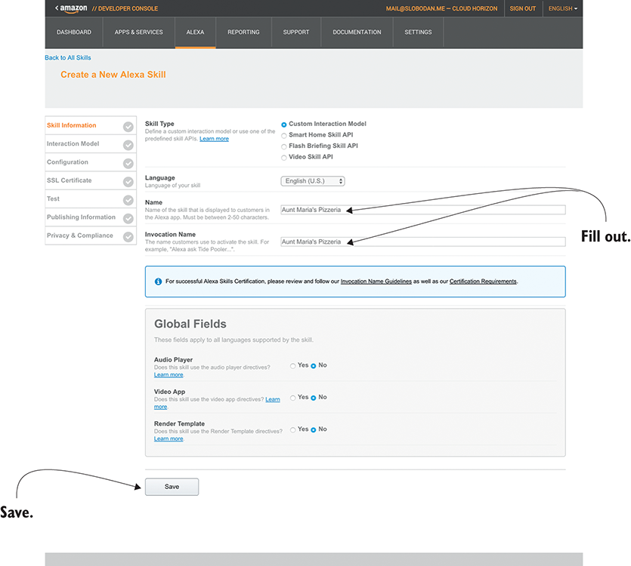
Task: Go back to All Skills
Action: tap(68, 58)
